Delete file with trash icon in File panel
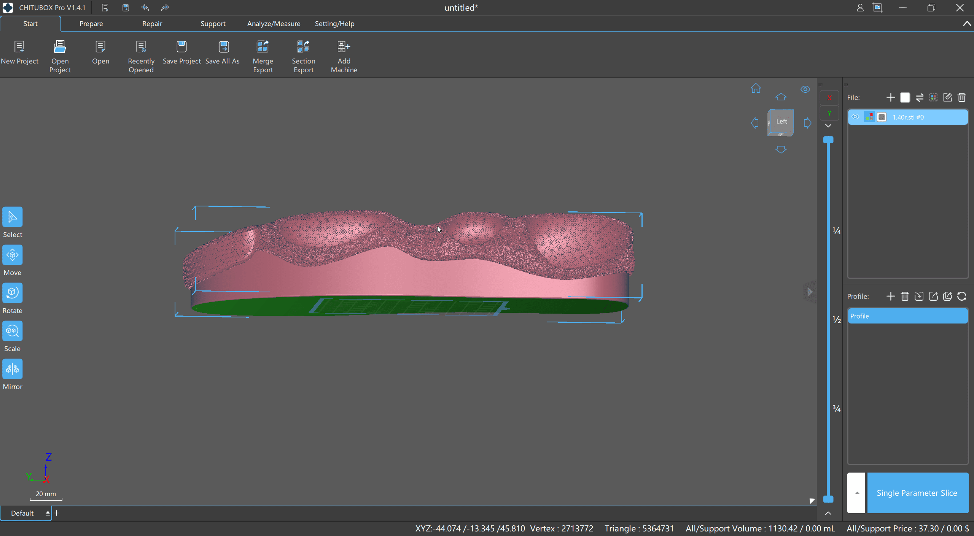Image resolution: width=974 pixels, height=536 pixels. coord(962,98)
